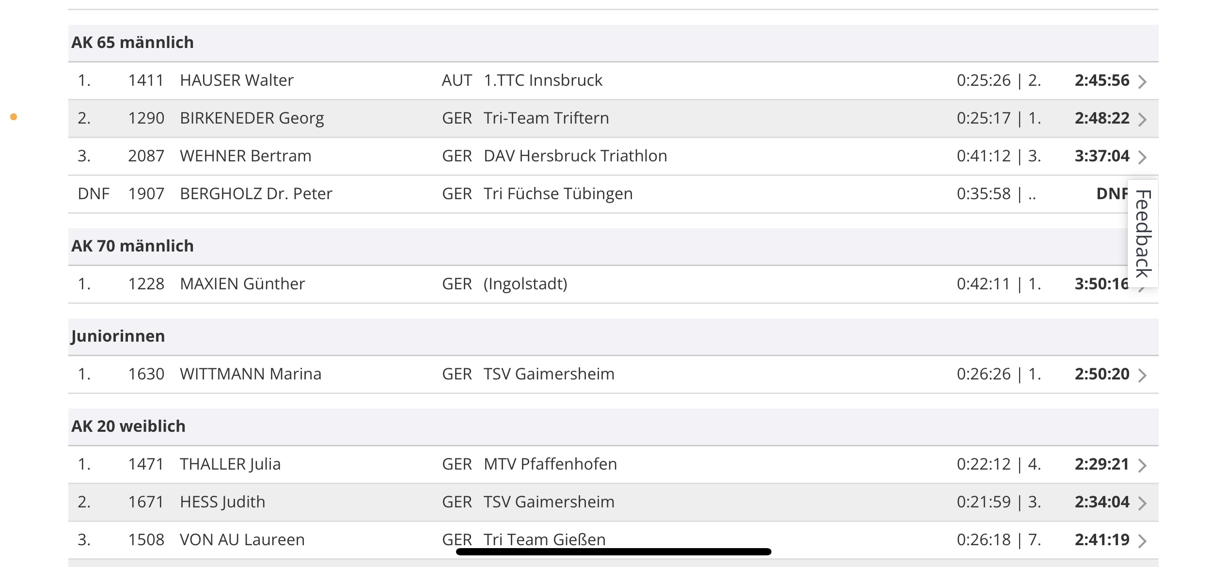Click total time 2:29:21 of THALLER
1227x567 pixels.
1102,464
